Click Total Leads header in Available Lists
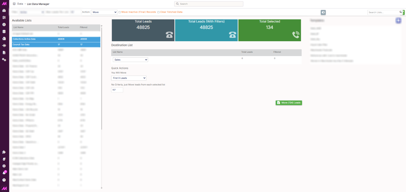The height and width of the screenshot is (192, 406). (x=64, y=27)
